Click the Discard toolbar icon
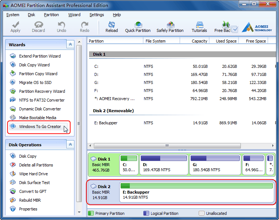The image size is (279, 220). point(38,25)
